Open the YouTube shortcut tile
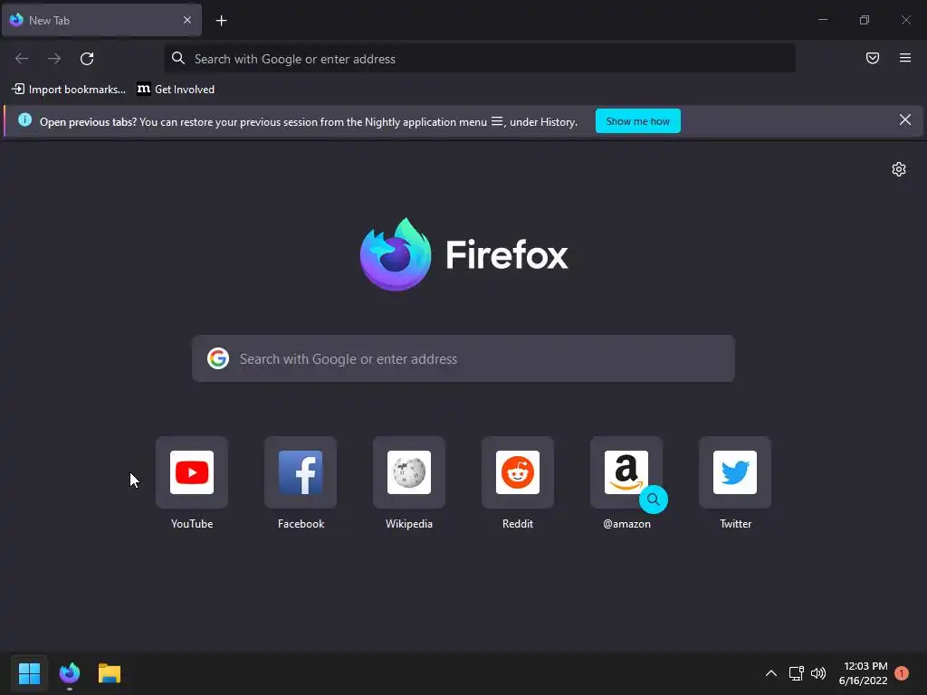927x695 pixels. (x=192, y=472)
